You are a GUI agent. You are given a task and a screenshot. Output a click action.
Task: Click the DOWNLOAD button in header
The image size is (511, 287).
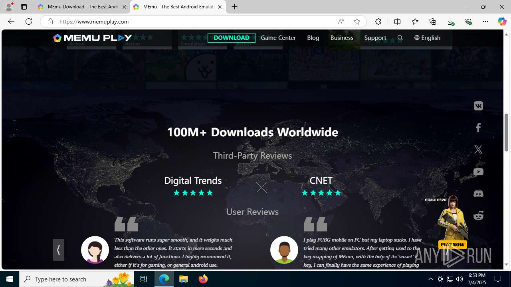coord(232,37)
